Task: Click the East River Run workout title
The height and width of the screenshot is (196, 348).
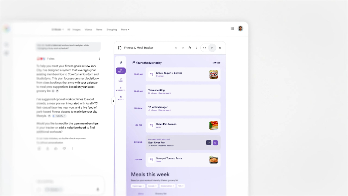Action: 157,143
